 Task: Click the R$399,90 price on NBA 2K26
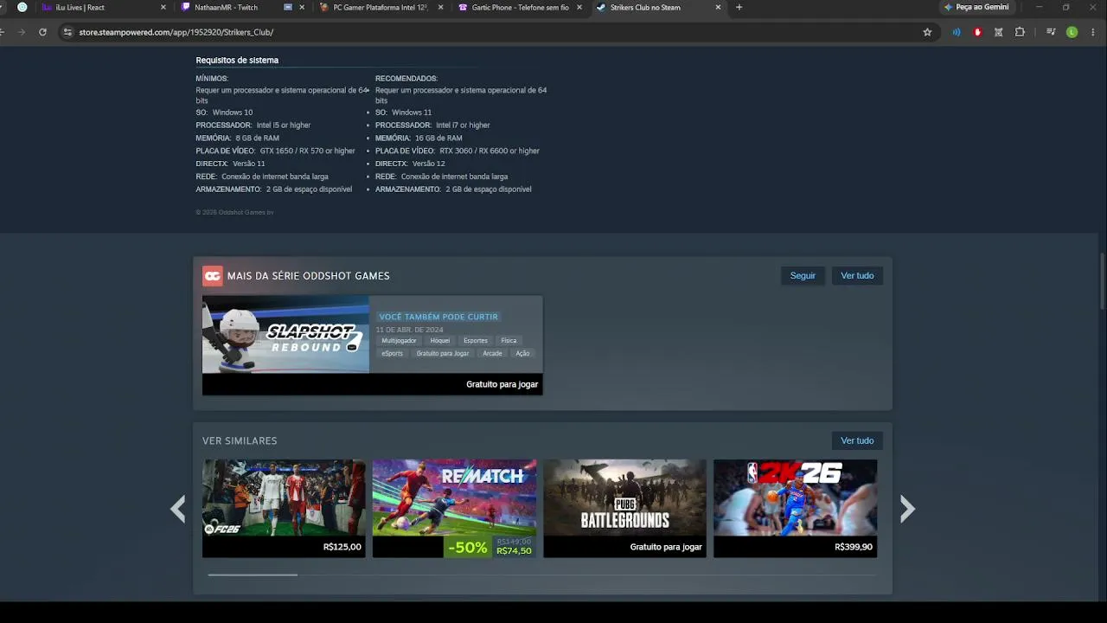(x=854, y=547)
